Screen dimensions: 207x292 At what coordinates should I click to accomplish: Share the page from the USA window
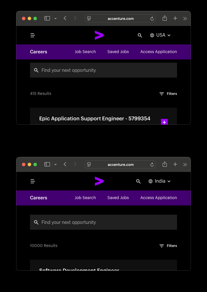165,18
